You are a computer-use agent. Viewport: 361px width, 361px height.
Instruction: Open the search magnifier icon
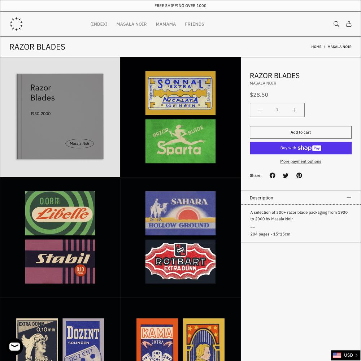coord(336,24)
